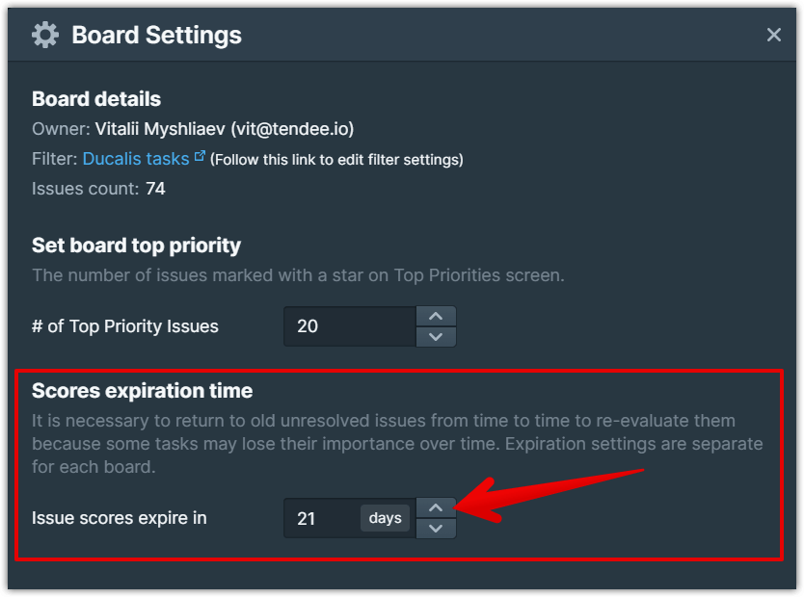Increase the number of Top Priority Issues
Viewport: 804px width, 597px height.
coord(436,316)
